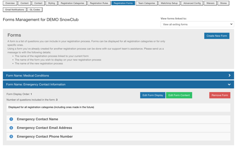239x148 pixels.
Task: Click the number 1 badge icon
Action: [11, 119]
